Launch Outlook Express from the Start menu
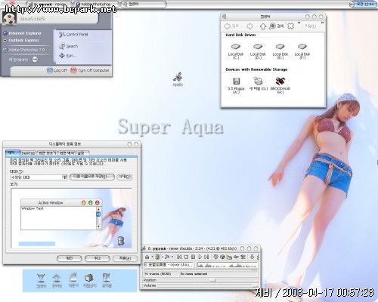 pyautogui.click(x=21, y=40)
